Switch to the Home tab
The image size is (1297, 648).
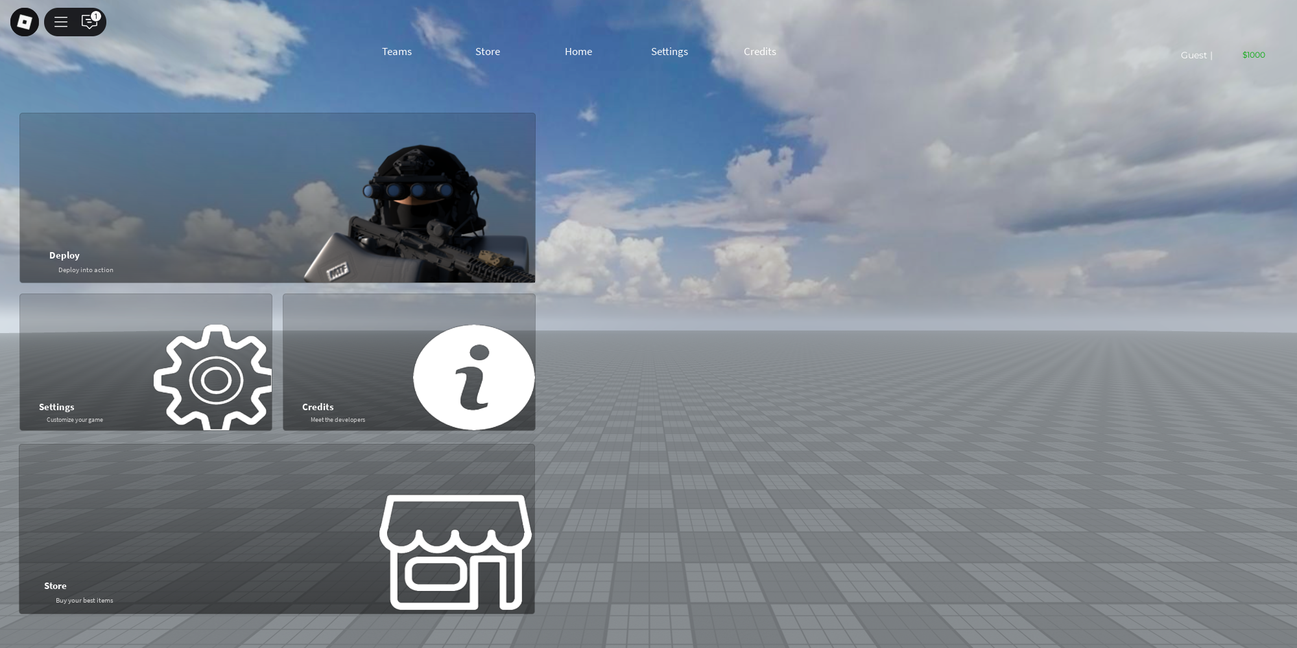pos(578,51)
